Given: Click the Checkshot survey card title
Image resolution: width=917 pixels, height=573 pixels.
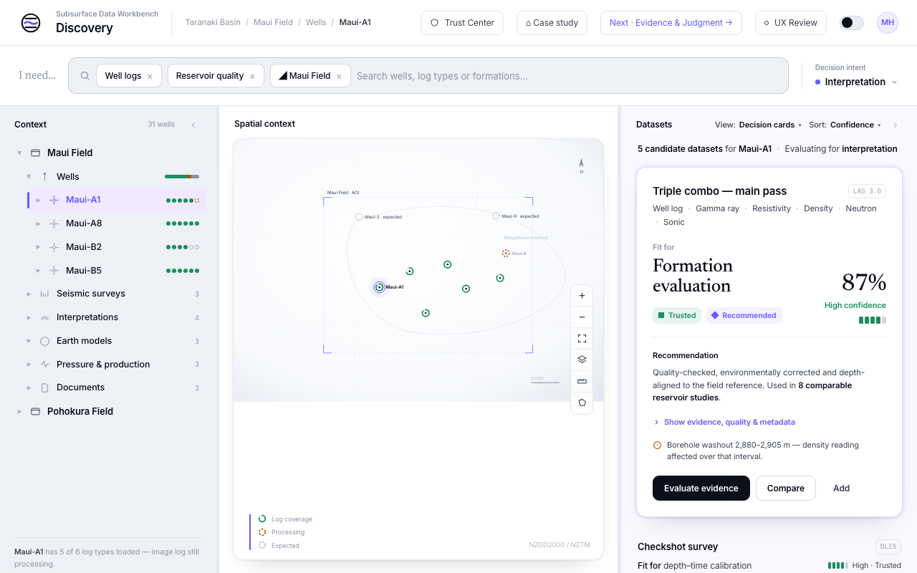Looking at the screenshot, I should pos(678,546).
